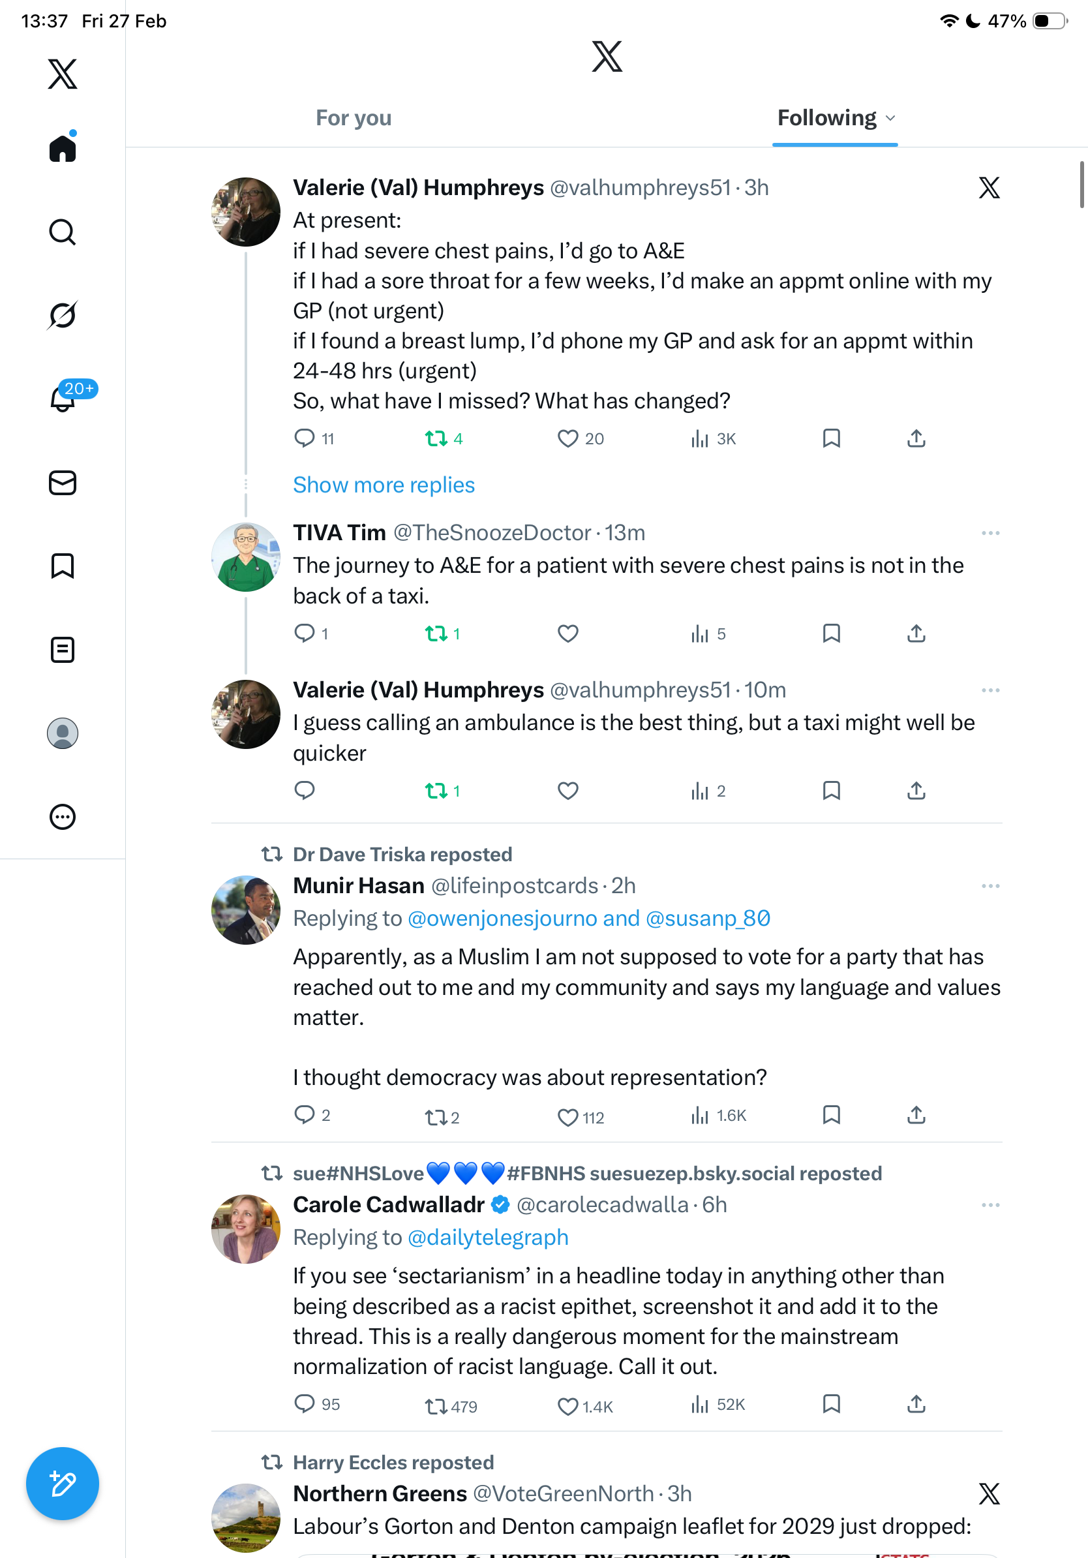Open TIVA Tim's profile avatar
This screenshot has height=1558, width=1088.
click(x=245, y=557)
